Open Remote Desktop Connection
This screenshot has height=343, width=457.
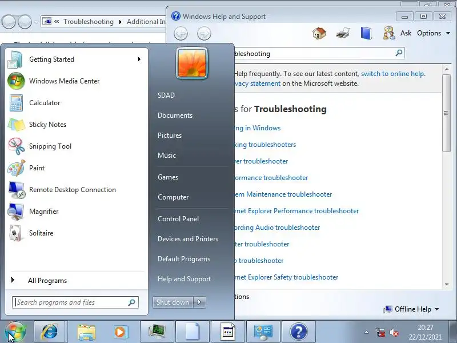click(76, 190)
